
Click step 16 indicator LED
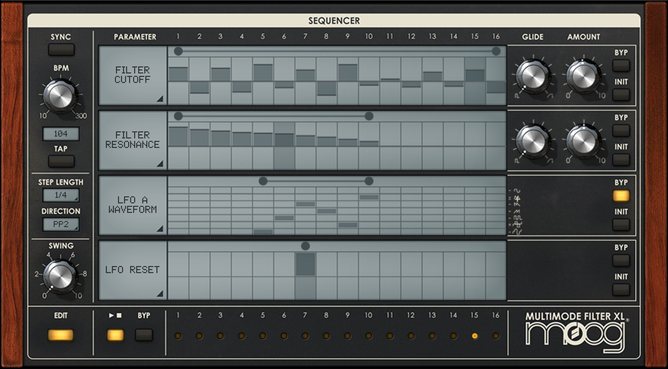click(x=496, y=336)
